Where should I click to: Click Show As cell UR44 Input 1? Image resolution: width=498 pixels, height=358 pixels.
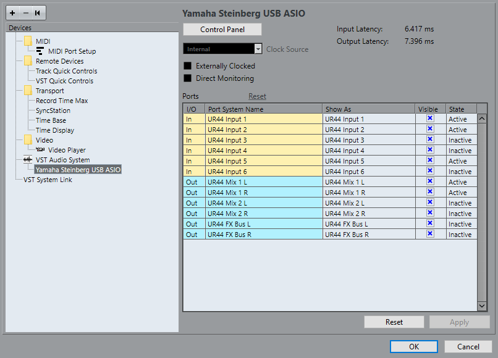369,119
